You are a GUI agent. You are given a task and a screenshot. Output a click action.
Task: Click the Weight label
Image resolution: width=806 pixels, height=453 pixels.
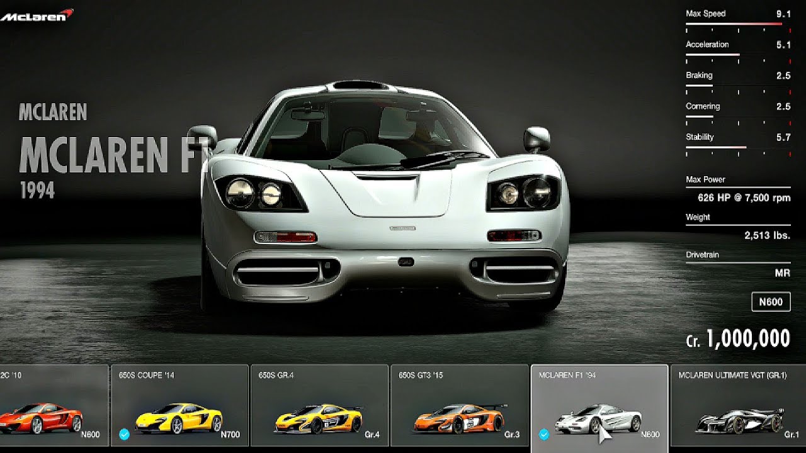click(698, 217)
